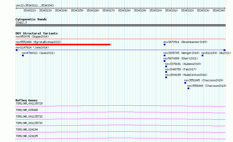Open the nsv1147614 (John2014) variant label
The width and height of the screenshot is (233, 142).
[x=32, y=47]
